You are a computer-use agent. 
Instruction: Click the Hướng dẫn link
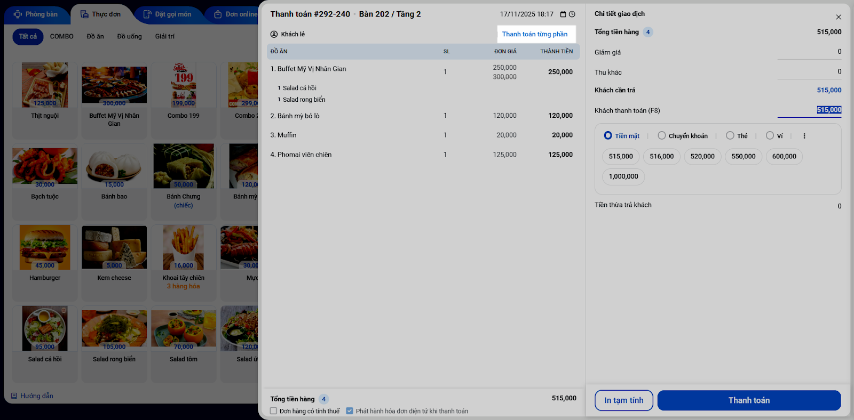point(37,396)
